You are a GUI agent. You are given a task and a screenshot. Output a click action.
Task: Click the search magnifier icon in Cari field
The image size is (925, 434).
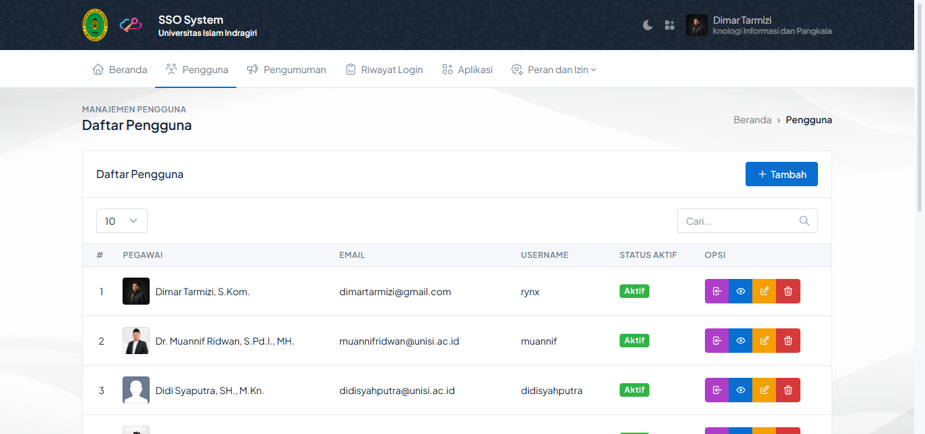[804, 221]
